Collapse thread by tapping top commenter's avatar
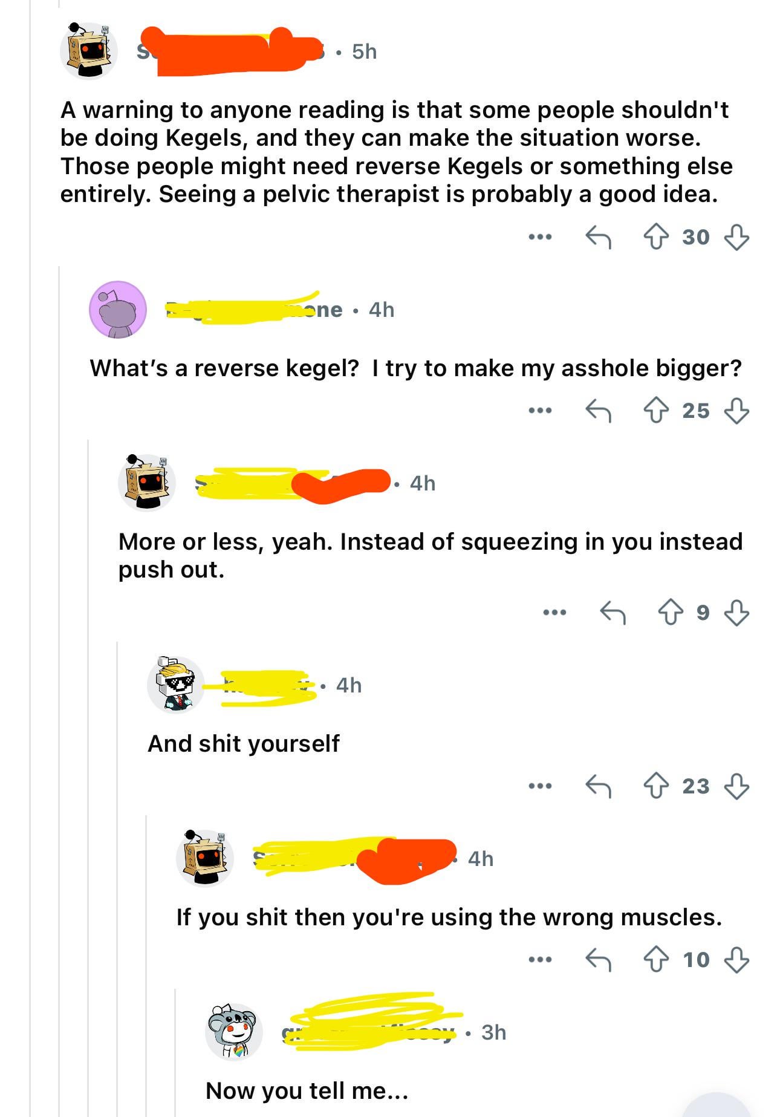The height and width of the screenshot is (1117, 780). pos(89,51)
